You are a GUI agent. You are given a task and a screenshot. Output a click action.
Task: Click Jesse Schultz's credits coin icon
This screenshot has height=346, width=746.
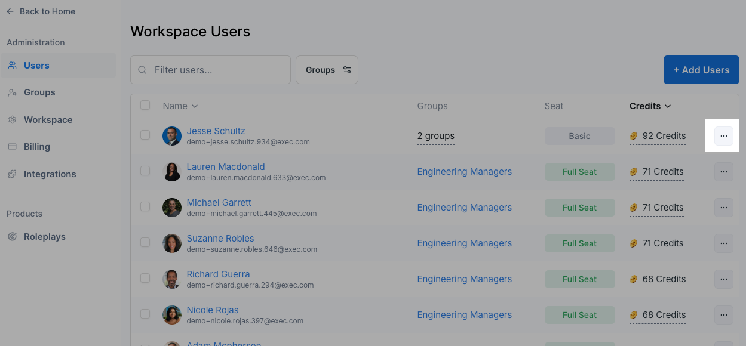[634, 136]
